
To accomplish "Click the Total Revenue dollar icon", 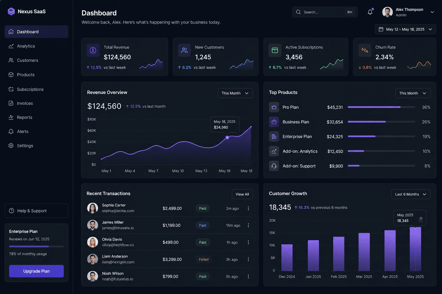I will [x=93, y=50].
